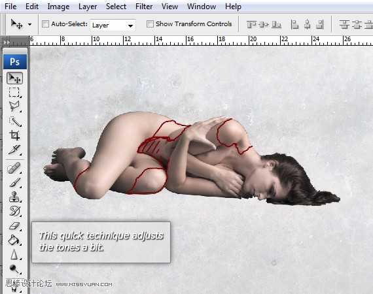Click Align bottom edges icon
373x294 pixels.
click(276, 24)
